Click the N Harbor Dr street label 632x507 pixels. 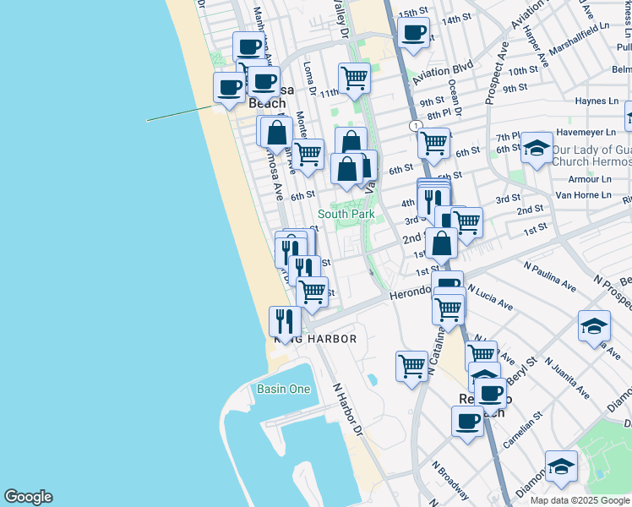tap(348, 410)
